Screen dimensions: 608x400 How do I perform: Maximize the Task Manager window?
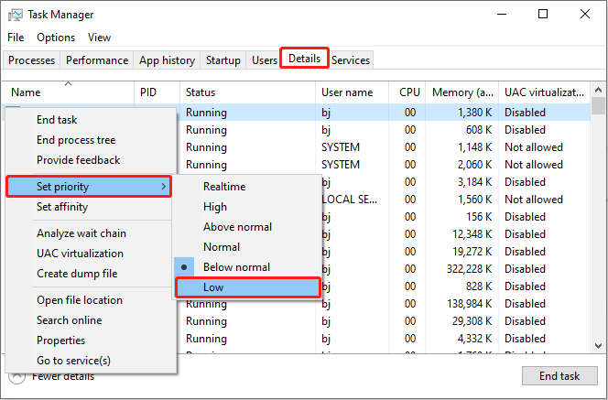click(x=543, y=15)
